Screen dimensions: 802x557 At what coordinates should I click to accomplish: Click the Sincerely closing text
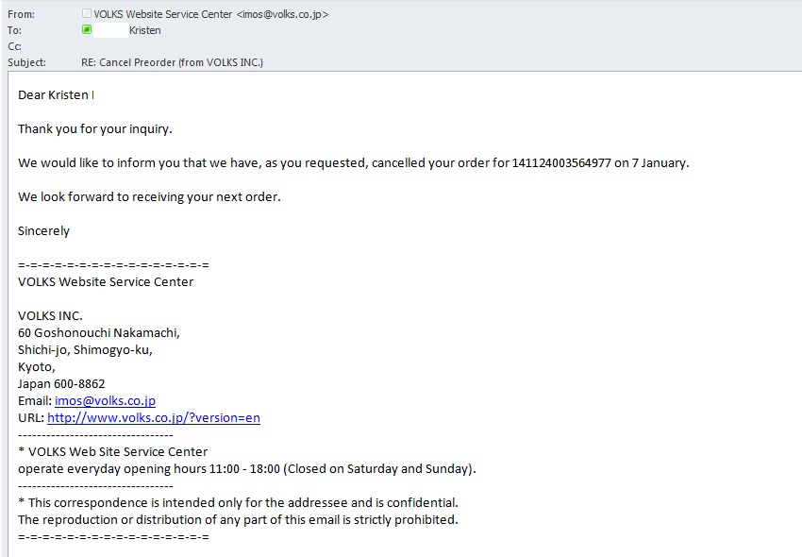(x=43, y=231)
